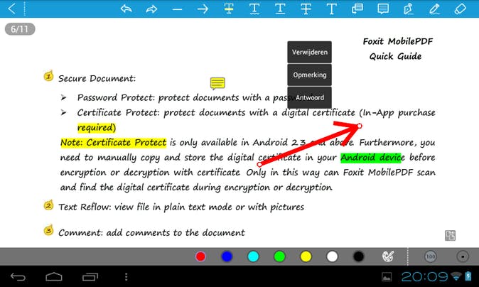Choose the straight underline text tool
The height and width of the screenshot is (287, 479).
280,9
